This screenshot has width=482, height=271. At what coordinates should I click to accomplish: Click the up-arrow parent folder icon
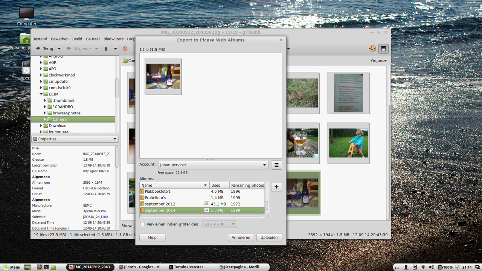(x=106, y=49)
